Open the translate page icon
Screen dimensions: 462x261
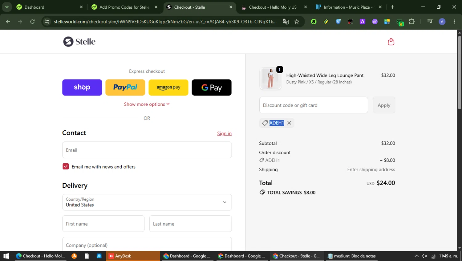point(286,22)
